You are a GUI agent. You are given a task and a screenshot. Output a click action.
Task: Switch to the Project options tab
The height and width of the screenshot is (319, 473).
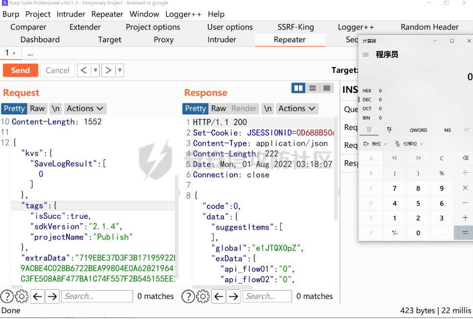(153, 27)
